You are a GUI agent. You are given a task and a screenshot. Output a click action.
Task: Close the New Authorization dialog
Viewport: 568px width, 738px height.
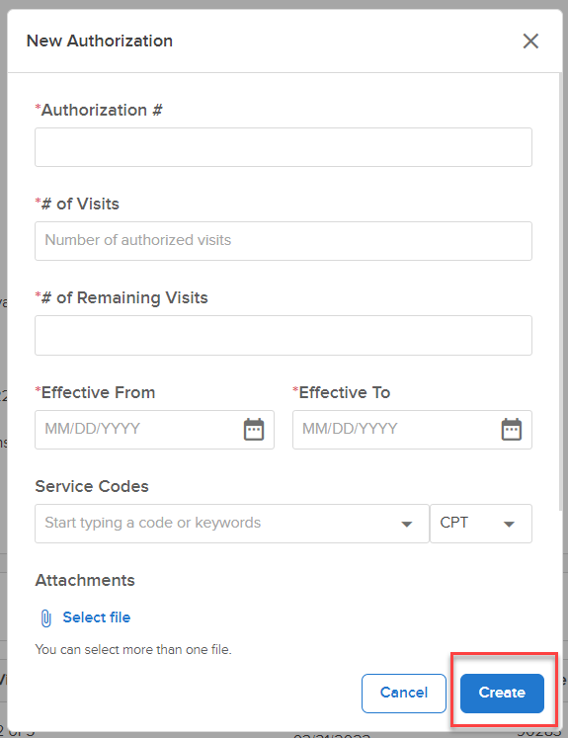click(530, 41)
